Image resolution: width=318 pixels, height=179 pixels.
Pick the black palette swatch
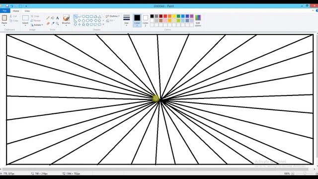point(152,16)
